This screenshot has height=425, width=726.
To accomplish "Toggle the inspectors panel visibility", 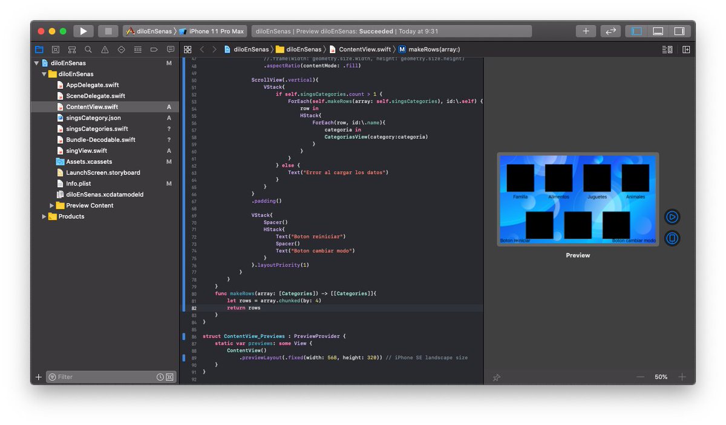I will 679,31.
